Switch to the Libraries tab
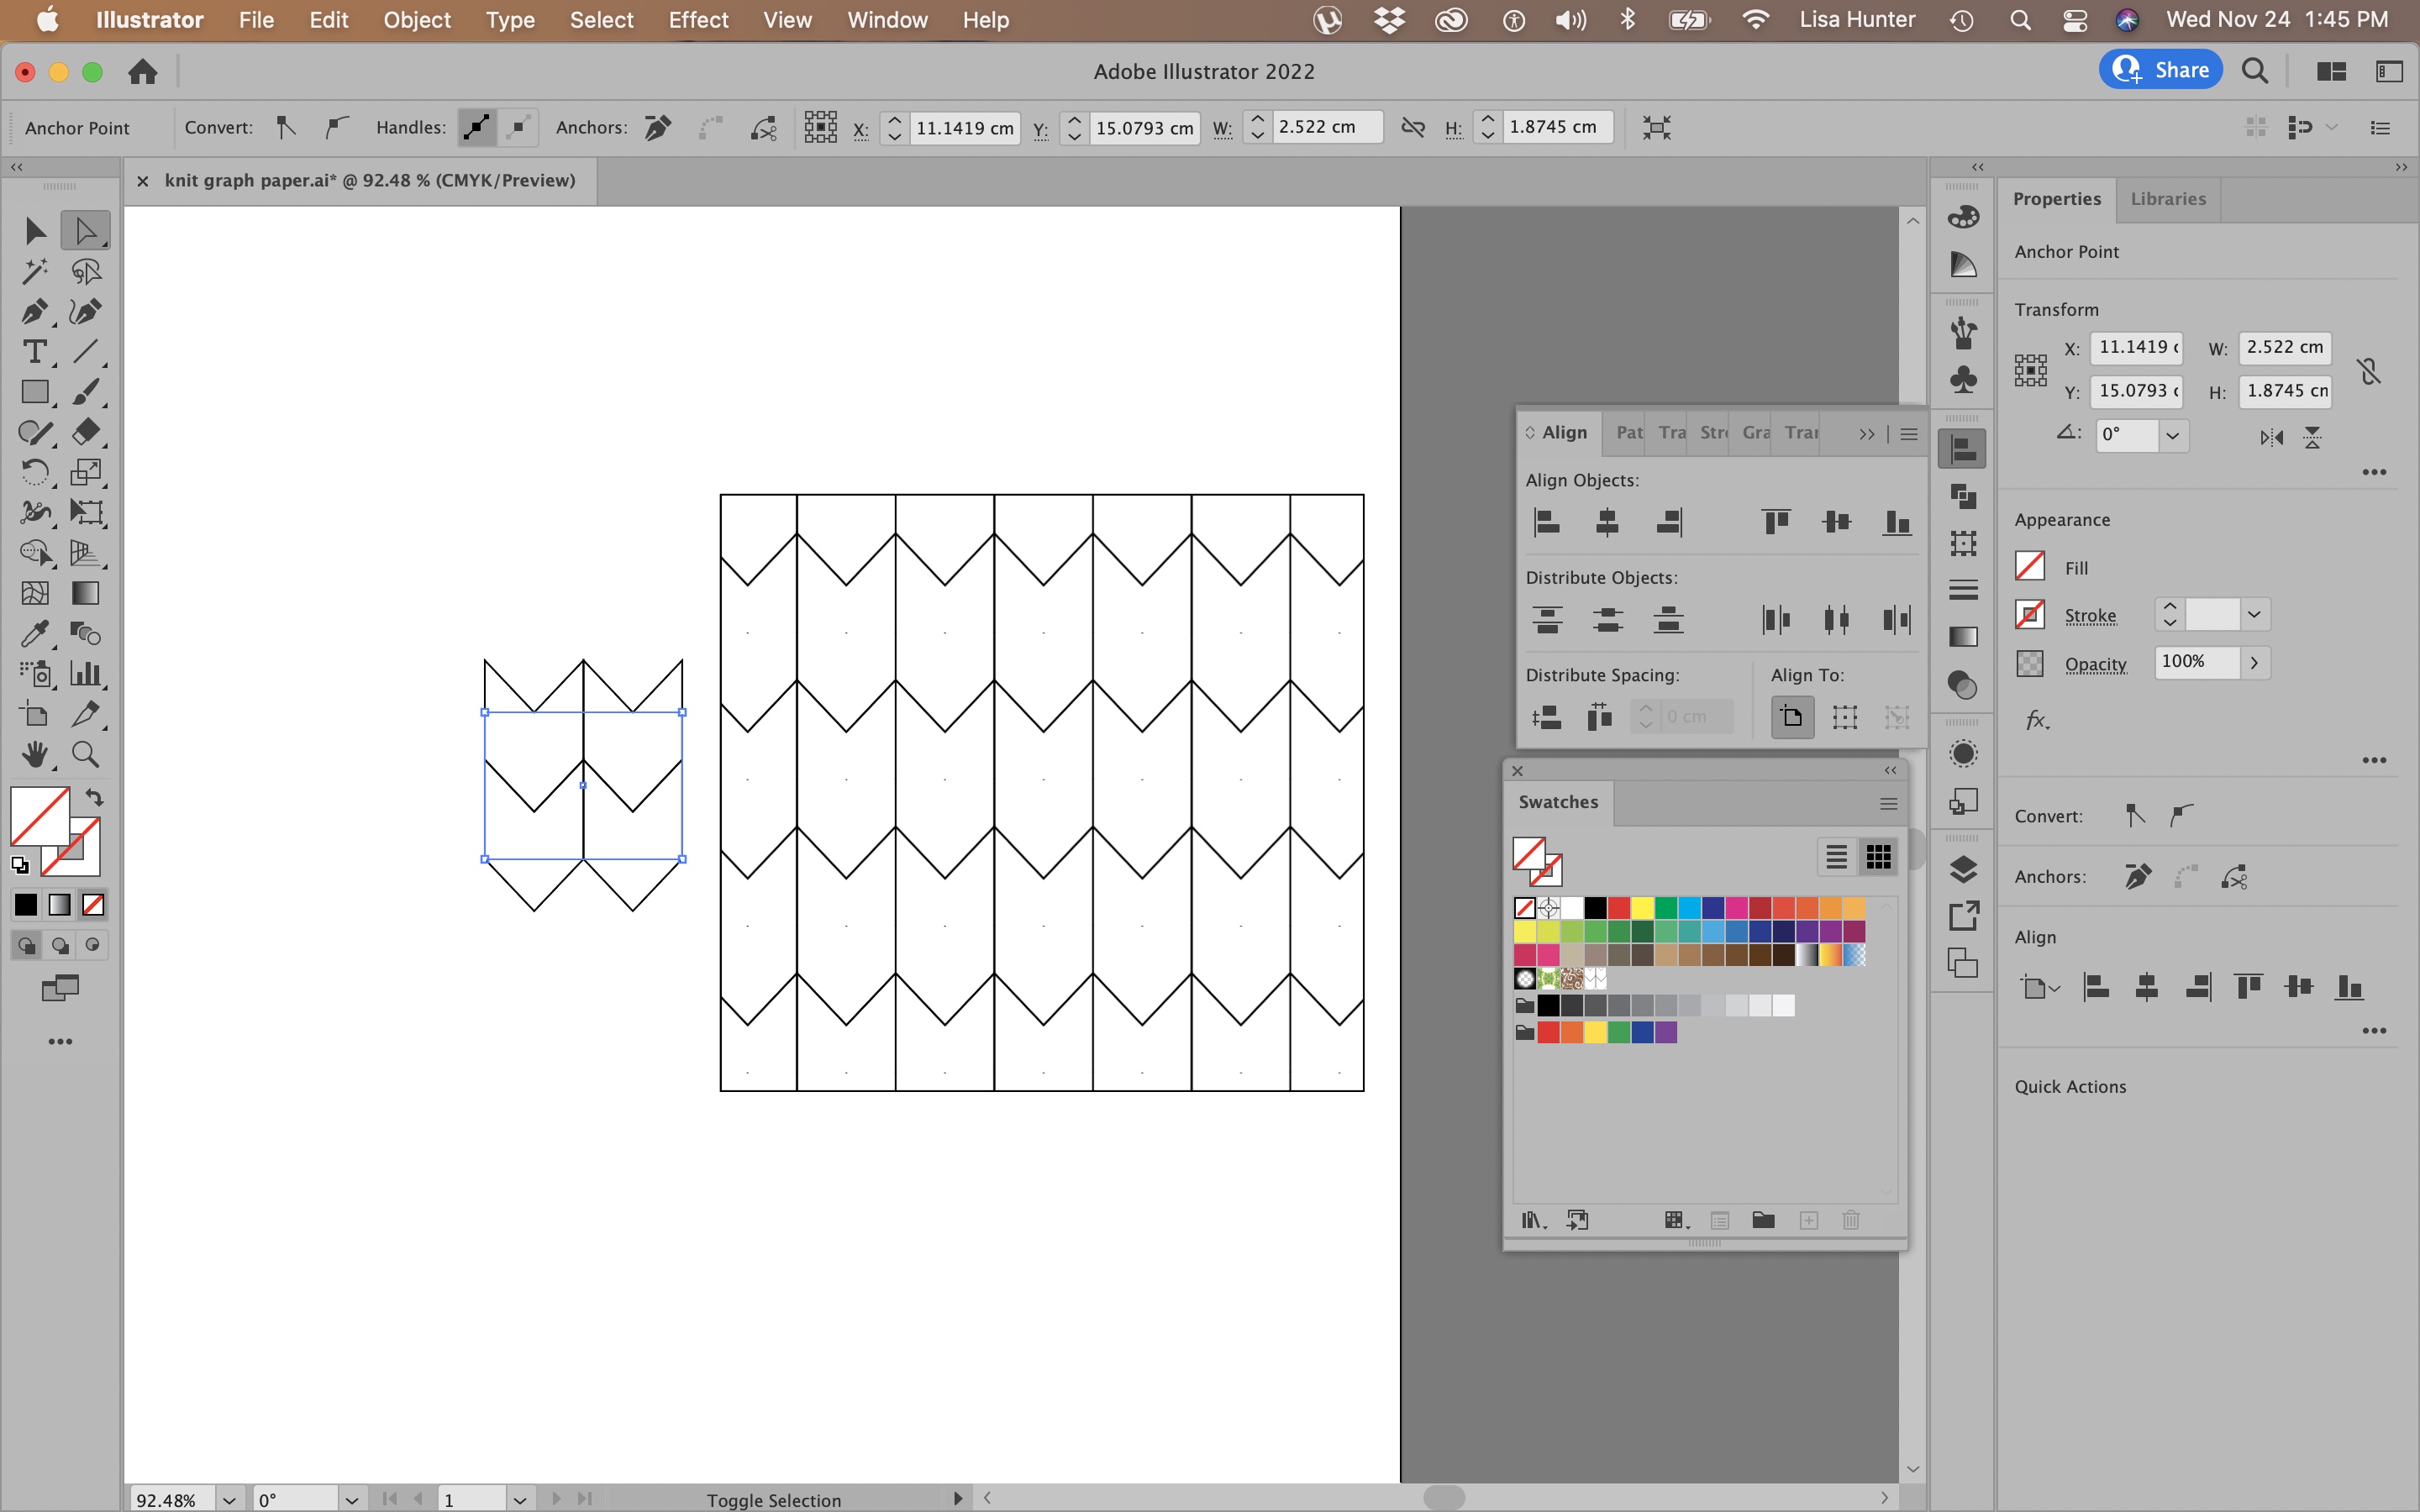 (2166, 199)
